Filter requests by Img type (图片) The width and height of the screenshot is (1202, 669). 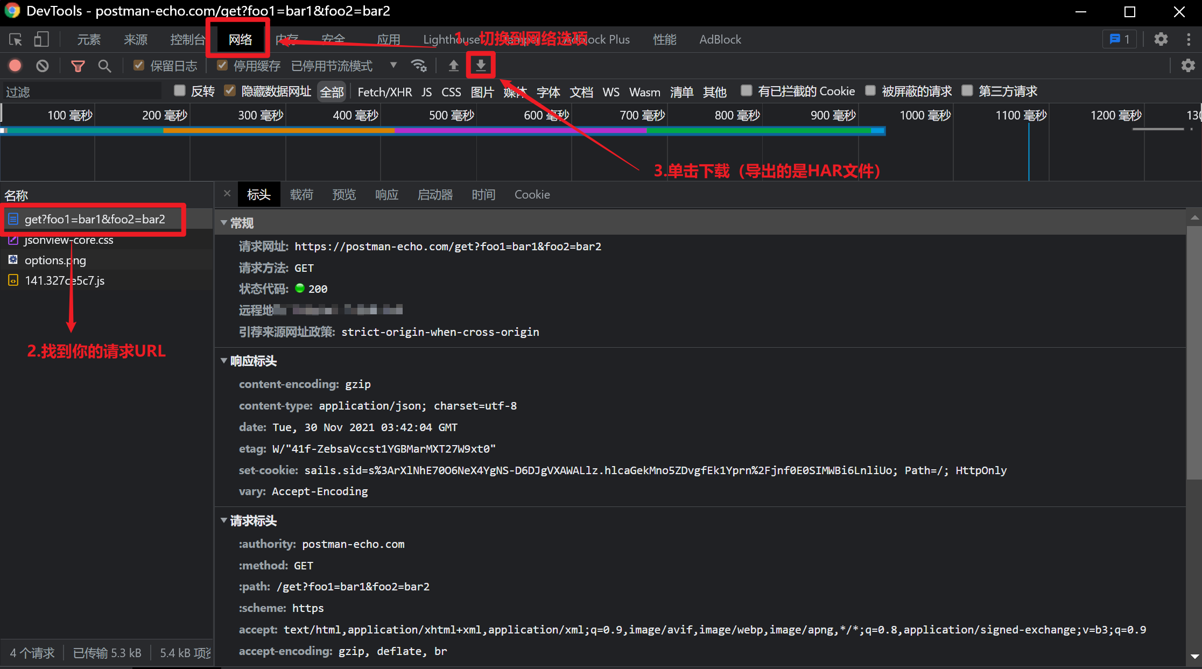point(482,91)
